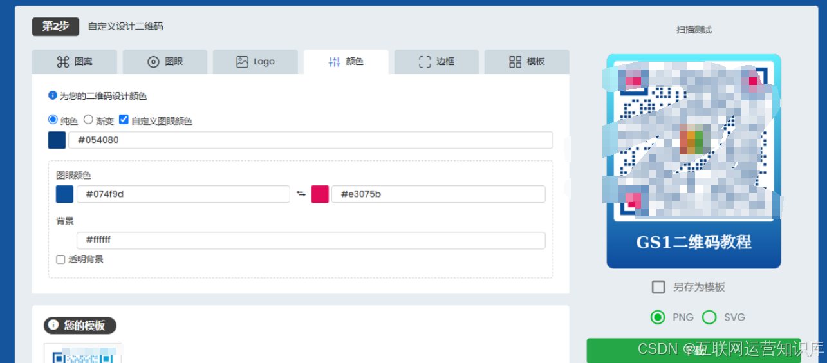Screen dimensions: 827x363
Task: Select the 渐变 gradient radio
Action: [89, 120]
